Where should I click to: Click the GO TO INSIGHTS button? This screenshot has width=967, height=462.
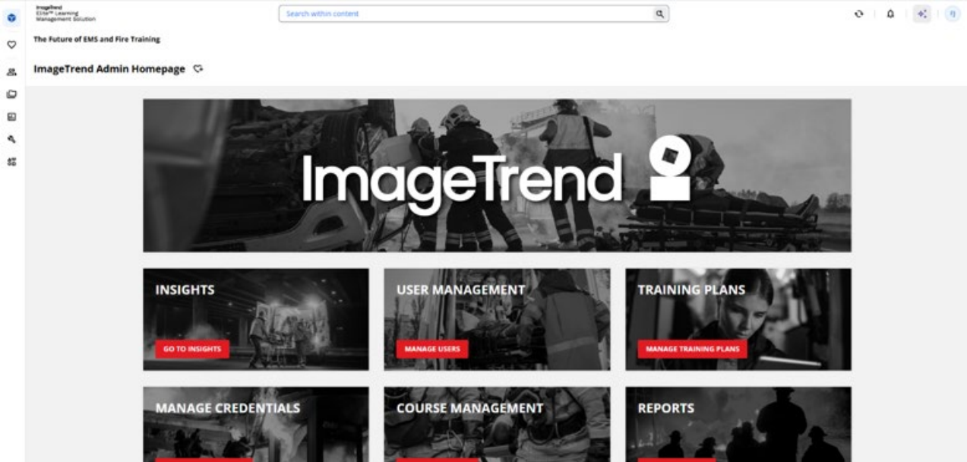[x=192, y=349]
